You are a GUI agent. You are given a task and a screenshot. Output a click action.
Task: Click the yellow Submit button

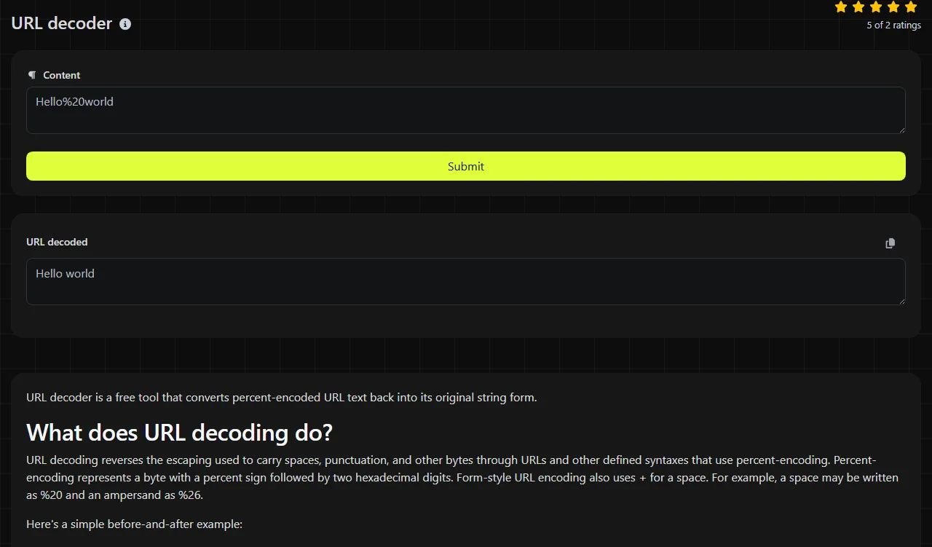pos(466,166)
